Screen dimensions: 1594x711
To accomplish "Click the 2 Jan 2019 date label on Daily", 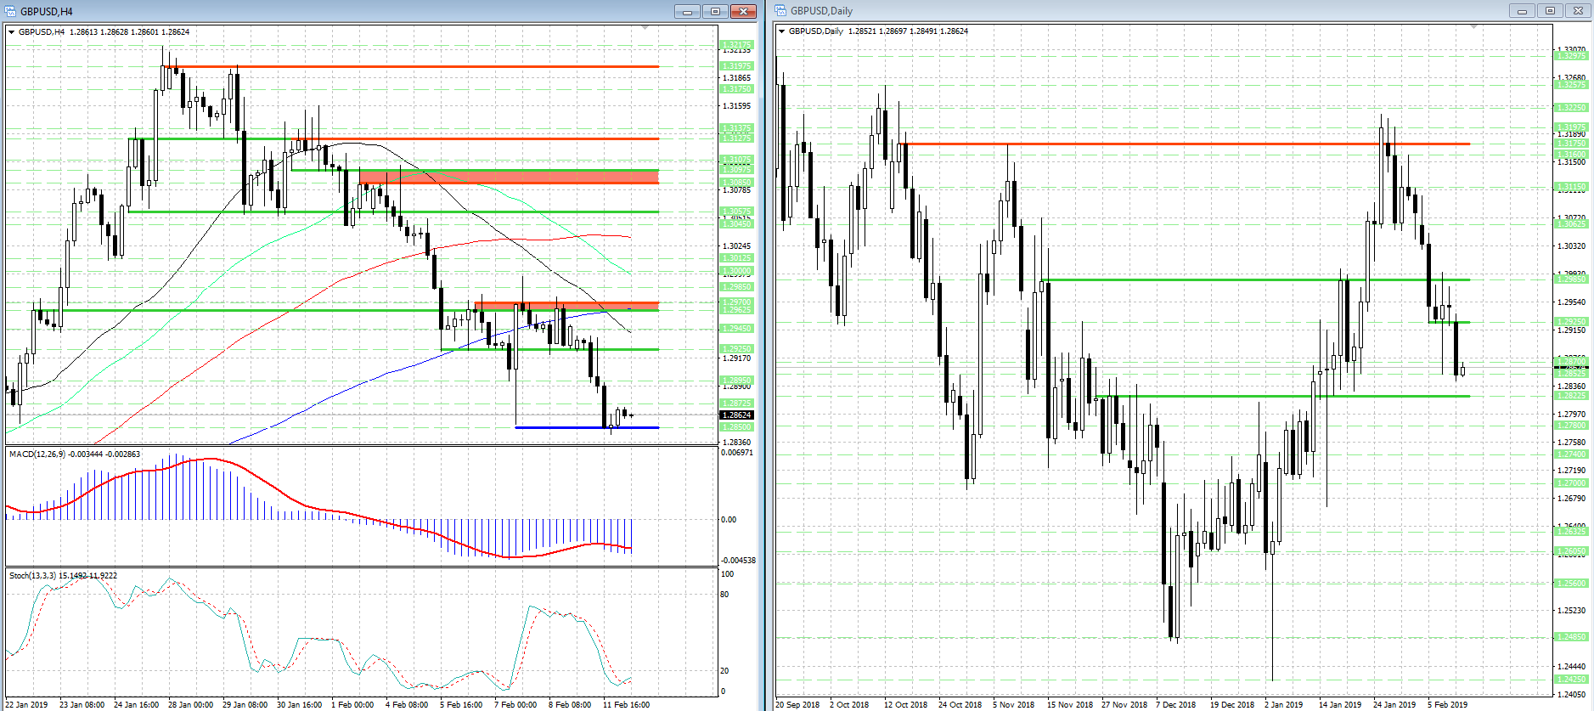I will tap(1283, 704).
